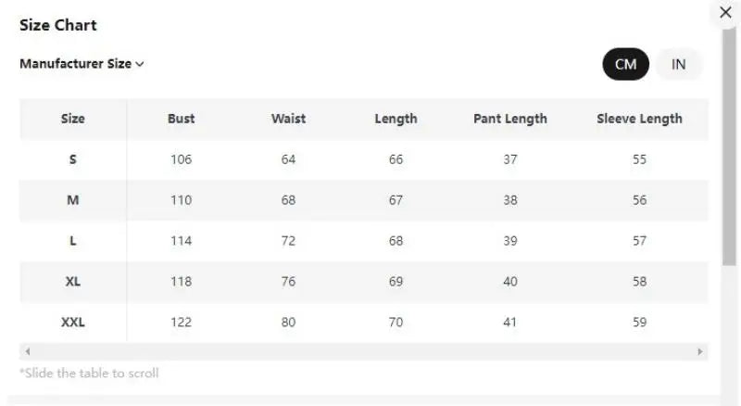Viewport: 741px width, 406px height.
Task: Click the XXL size row label
Action: (x=73, y=323)
